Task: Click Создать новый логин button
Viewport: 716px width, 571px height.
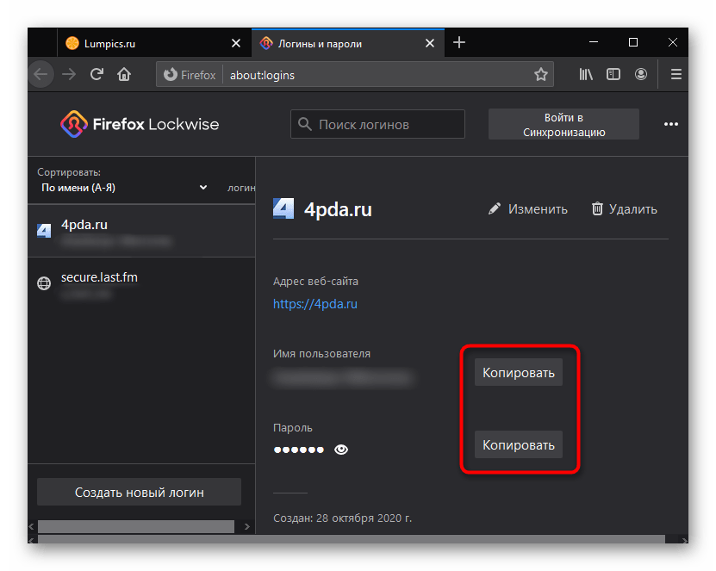Action: coord(139,492)
